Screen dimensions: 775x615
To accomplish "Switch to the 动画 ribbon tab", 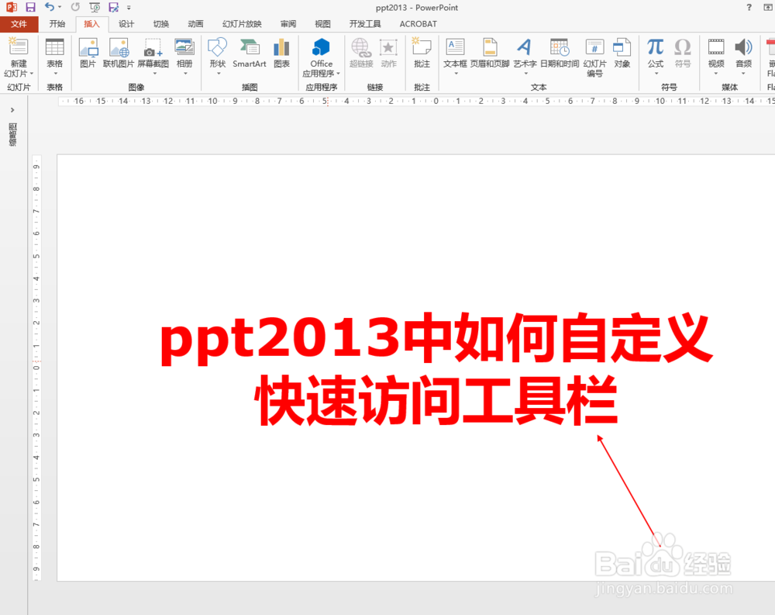I will click(x=196, y=24).
